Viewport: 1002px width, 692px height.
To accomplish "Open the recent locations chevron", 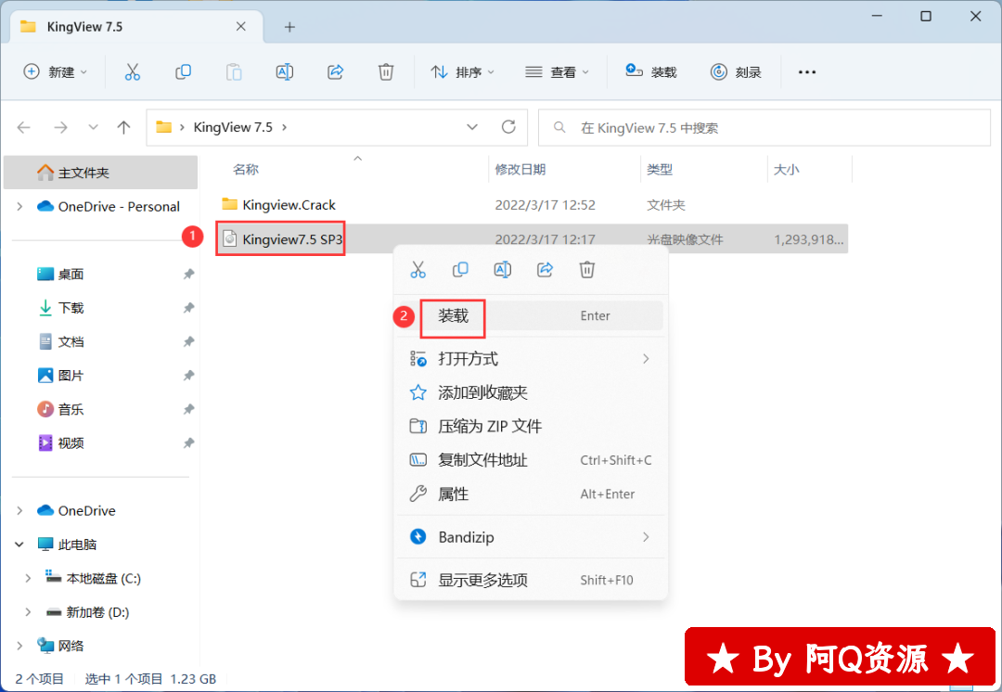I will tap(94, 127).
